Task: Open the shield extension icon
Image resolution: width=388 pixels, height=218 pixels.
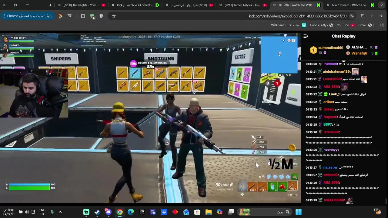Action: (x=101, y=16)
